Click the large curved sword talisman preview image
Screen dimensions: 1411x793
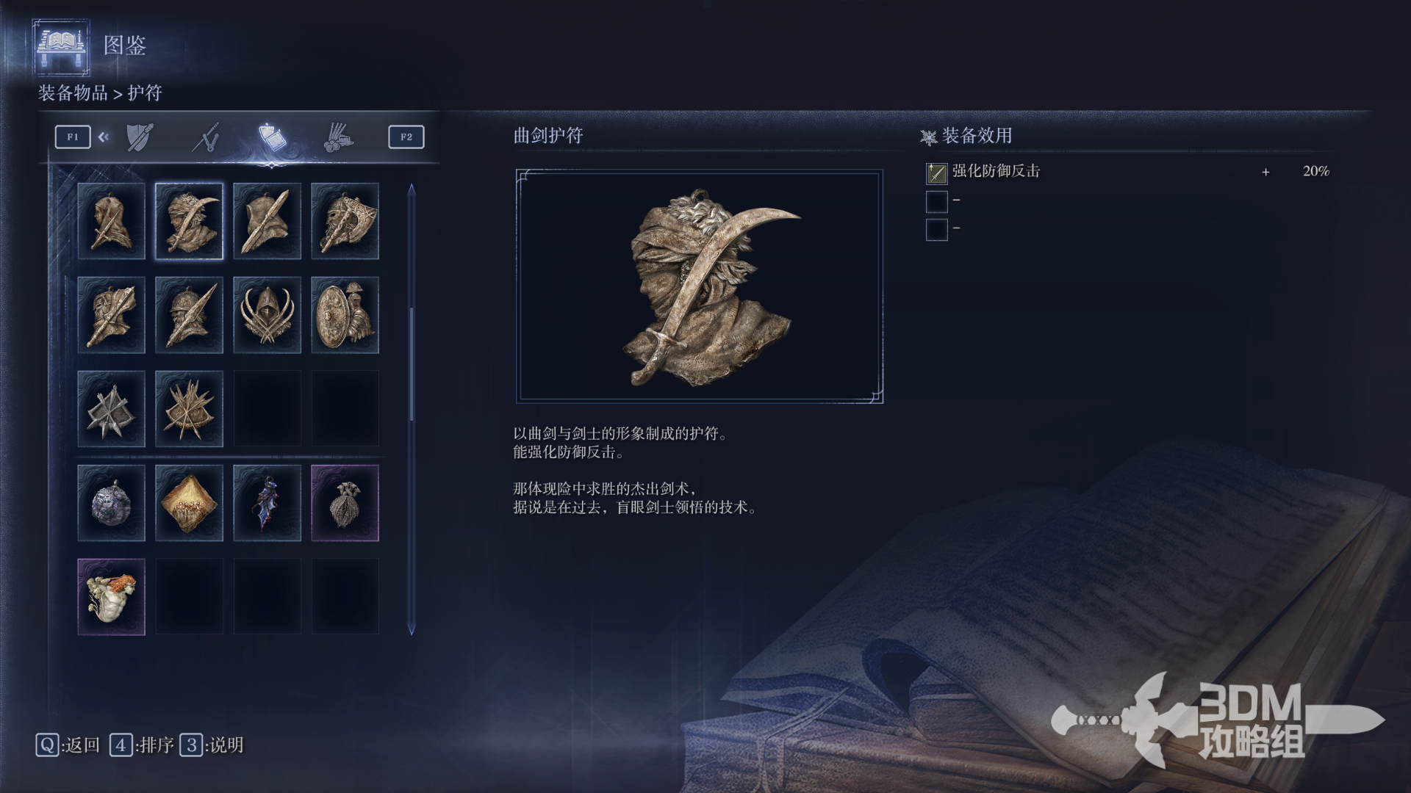pyautogui.click(x=700, y=286)
